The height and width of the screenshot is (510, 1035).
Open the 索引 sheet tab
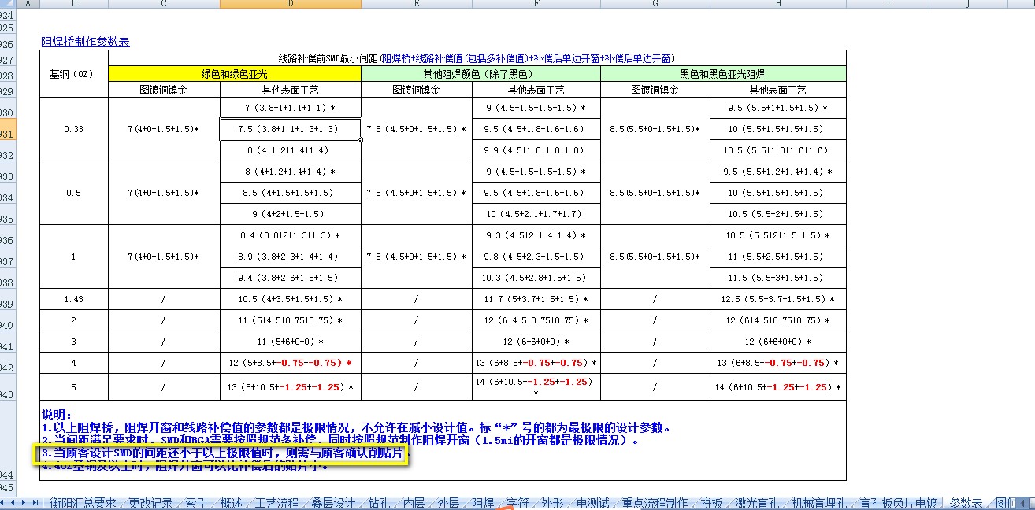(197, 503)
